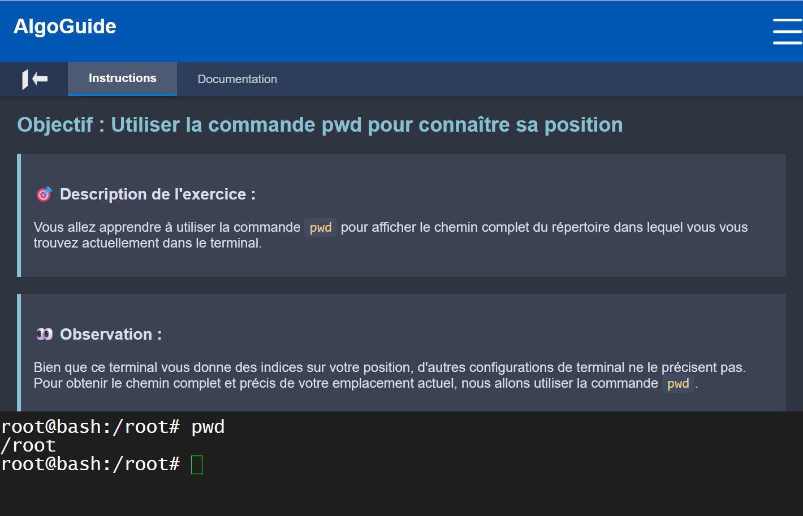Switch to the Instructions tab
Screen dimensions: 803x516
pyautogui.click(x=122, y=79)
